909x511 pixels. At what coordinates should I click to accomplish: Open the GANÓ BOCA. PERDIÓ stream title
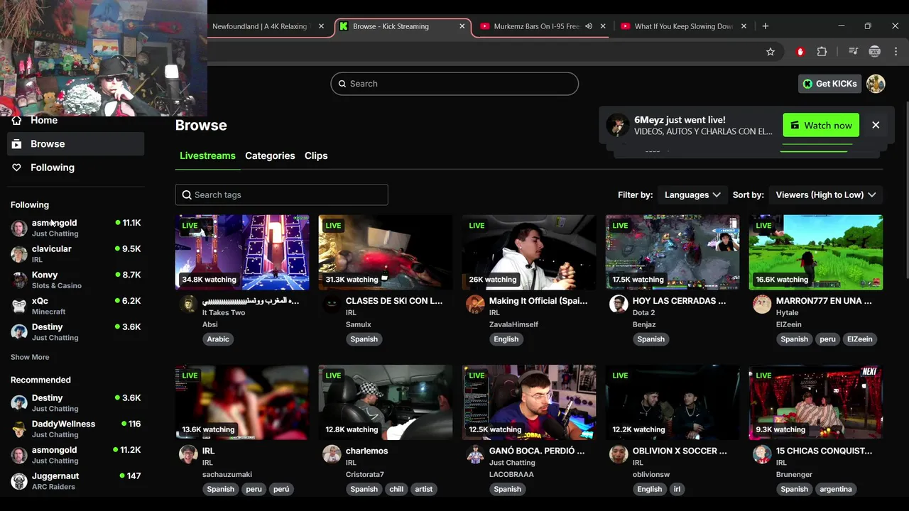tap(537, 451)
